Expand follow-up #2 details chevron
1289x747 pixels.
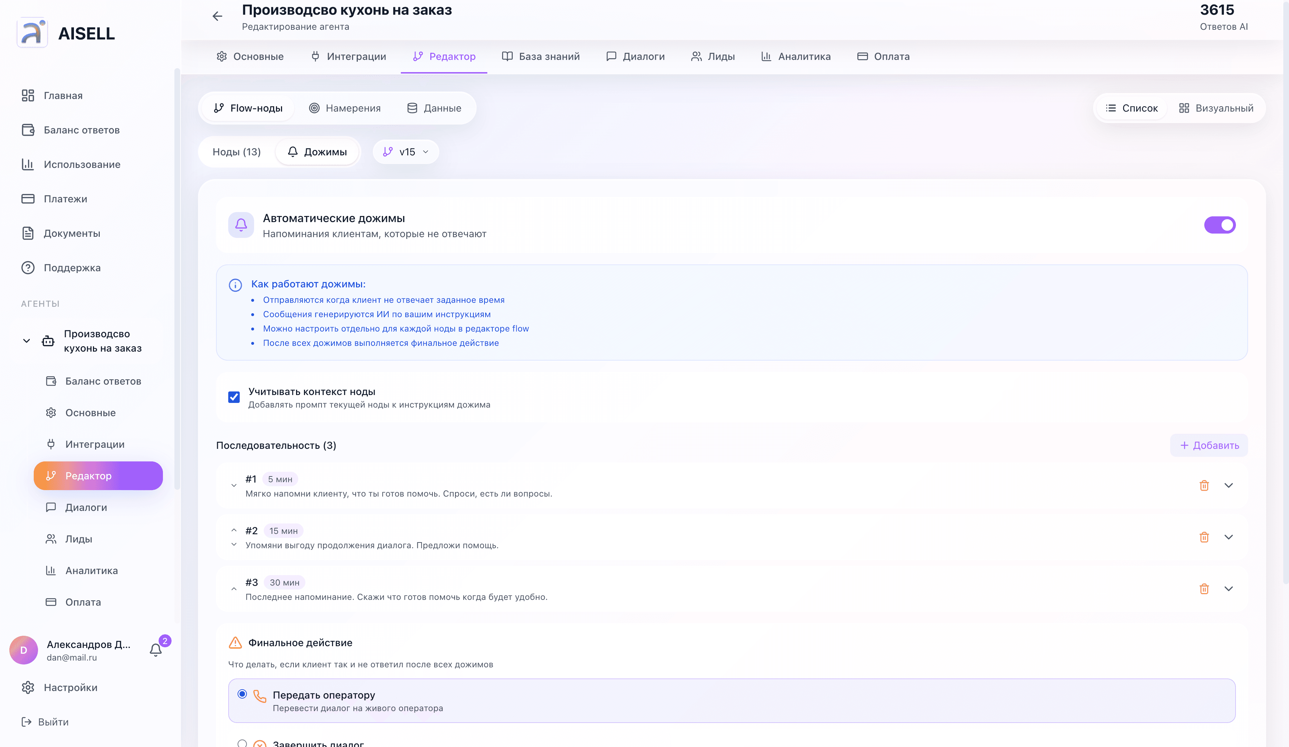click(1229, 537)
